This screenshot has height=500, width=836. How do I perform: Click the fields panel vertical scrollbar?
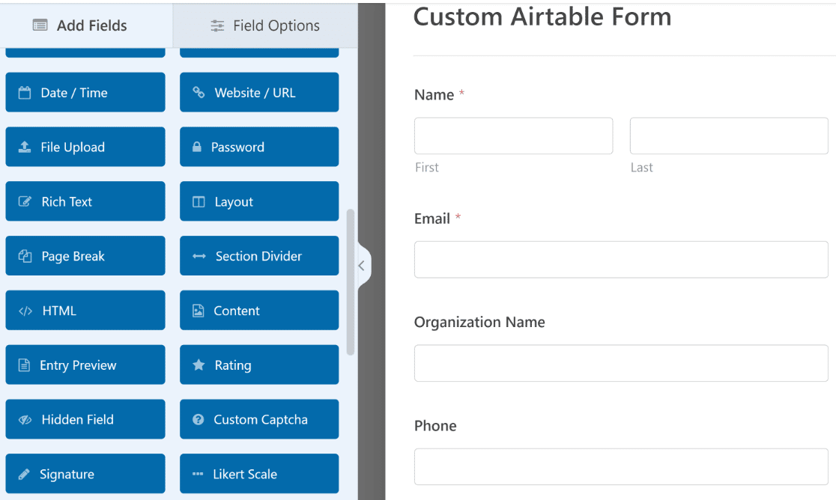[x=351, y=282]
